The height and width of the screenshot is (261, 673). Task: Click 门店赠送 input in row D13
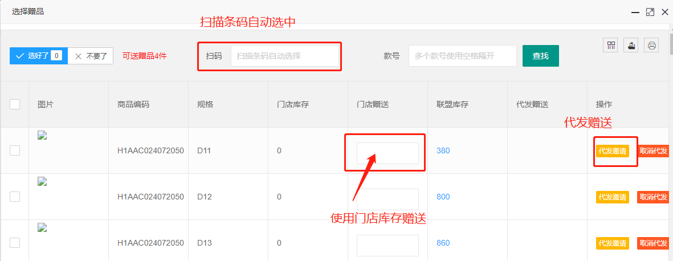click(388, 246)
